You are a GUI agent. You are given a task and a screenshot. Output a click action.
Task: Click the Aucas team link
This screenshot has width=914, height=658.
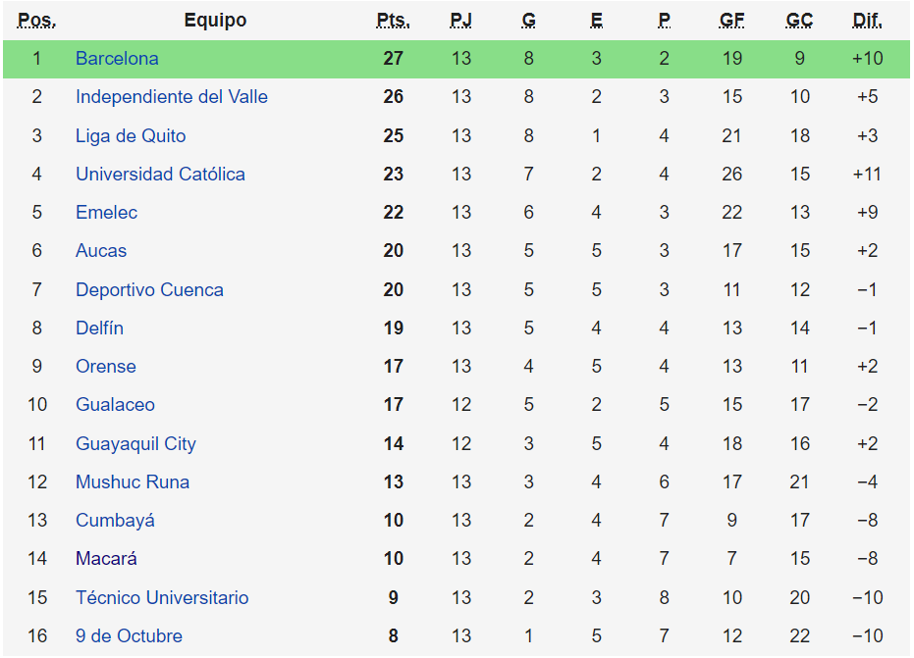point(101,251)
